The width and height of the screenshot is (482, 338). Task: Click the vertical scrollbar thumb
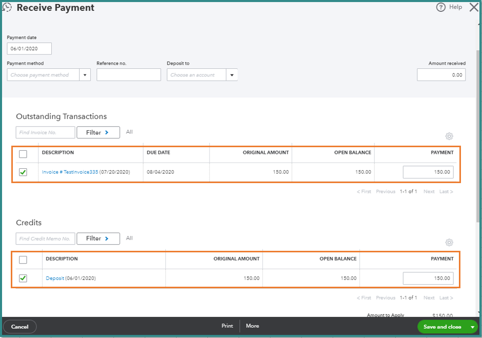pyautogui.click(x=477, y=135)
